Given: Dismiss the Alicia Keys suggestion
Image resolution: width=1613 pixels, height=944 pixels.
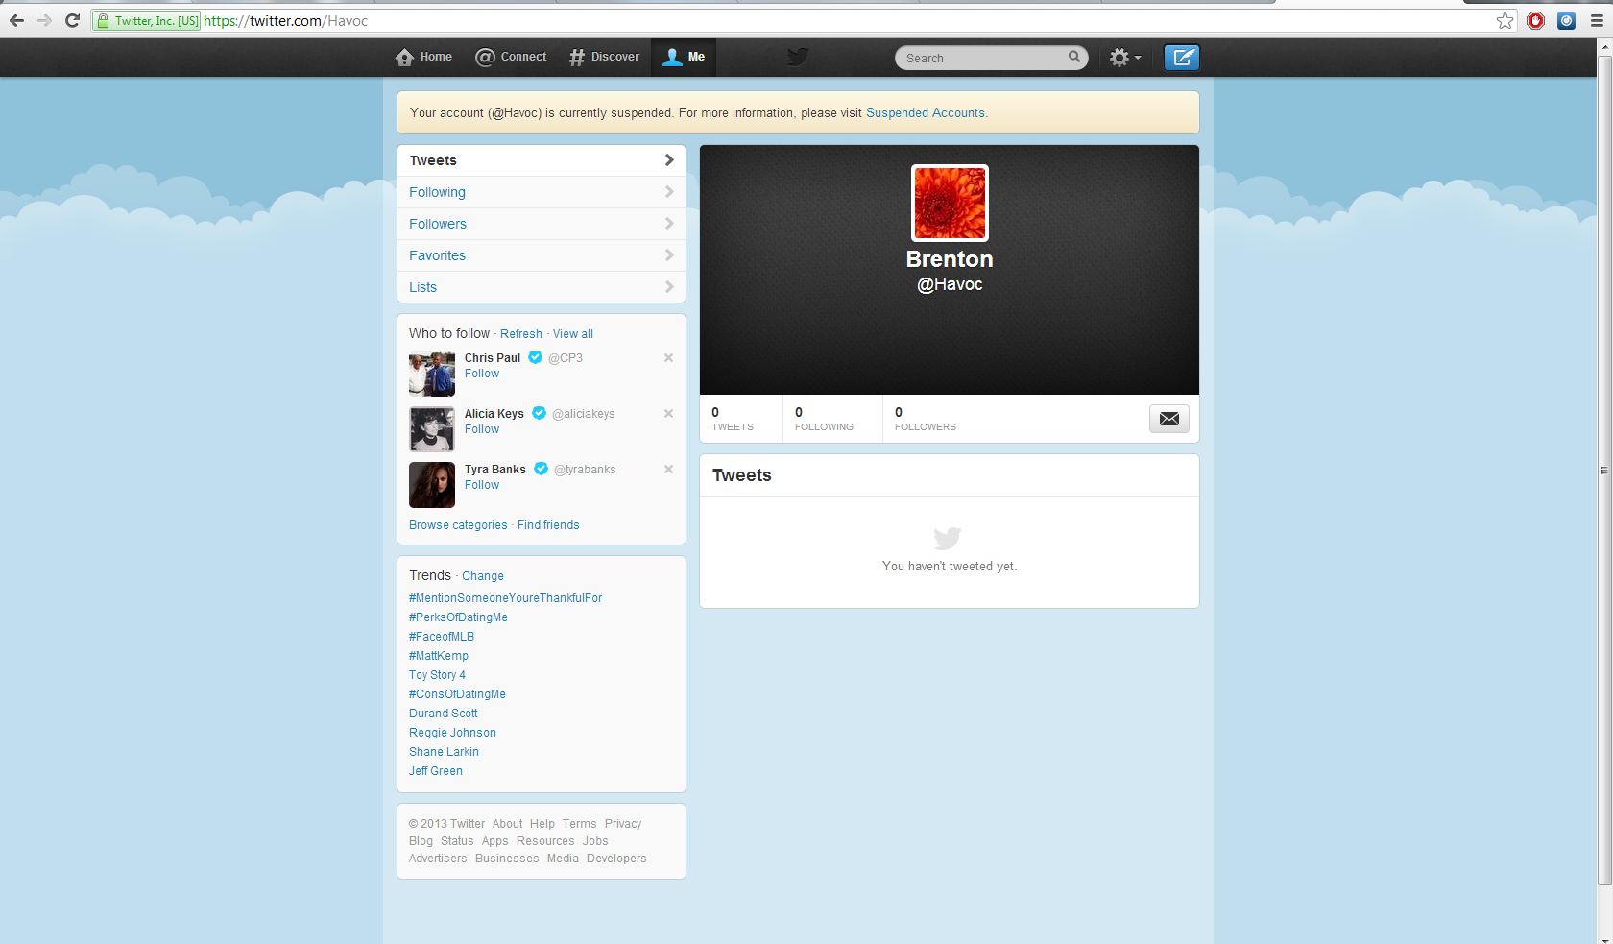Looking at the screenshot, I should (x=668, y=414).
